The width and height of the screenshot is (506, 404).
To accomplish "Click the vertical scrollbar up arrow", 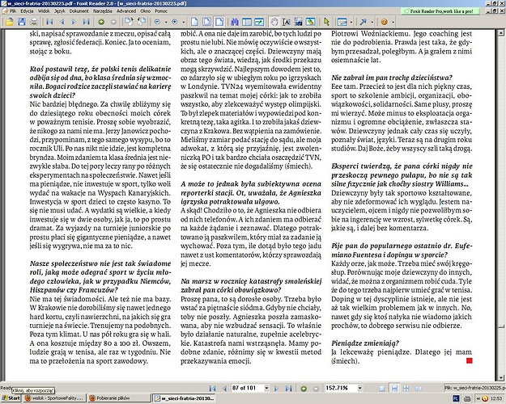I will click(x=501, y=32).
